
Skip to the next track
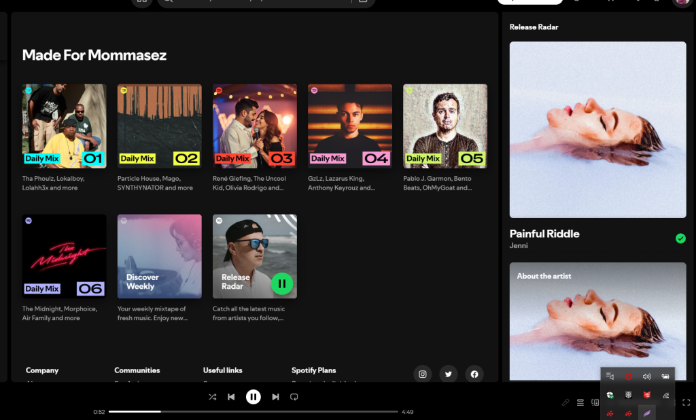tap(275, 397)
